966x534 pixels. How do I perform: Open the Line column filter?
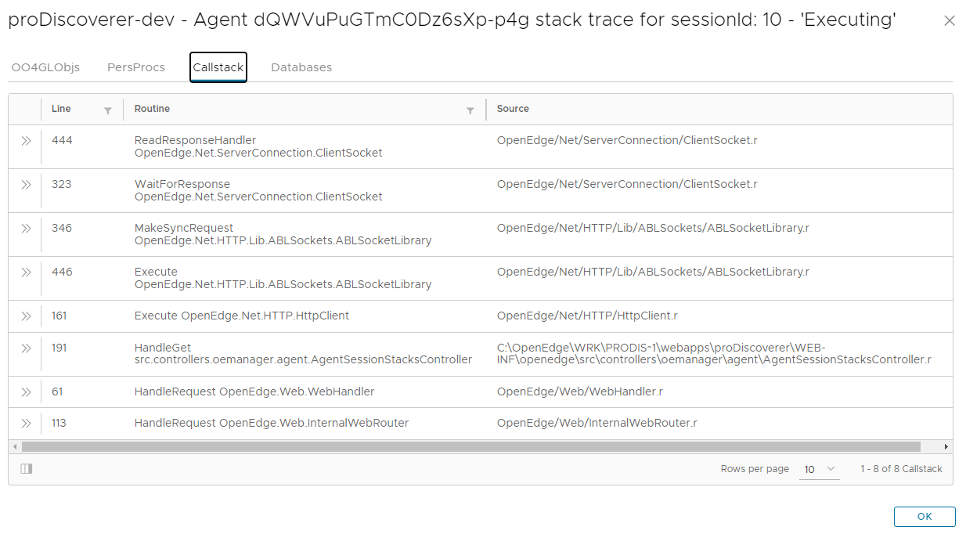pos(108,110)
